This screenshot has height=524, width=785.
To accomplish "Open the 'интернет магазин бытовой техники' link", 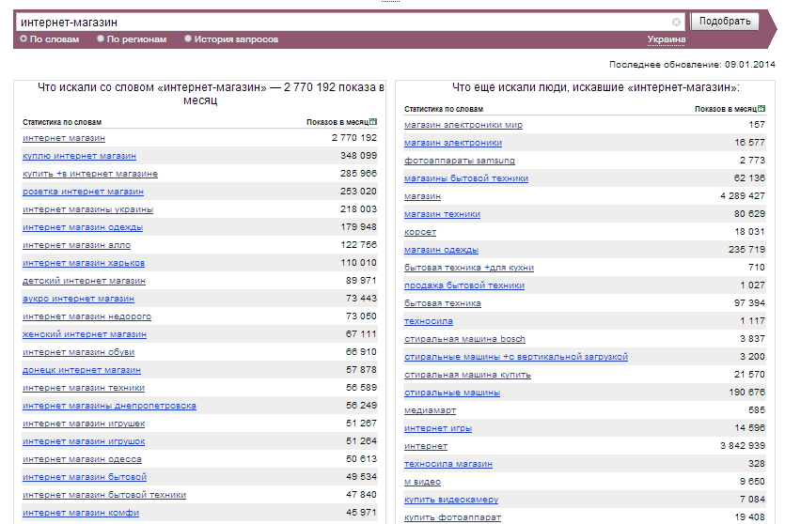I will (104, 495).
